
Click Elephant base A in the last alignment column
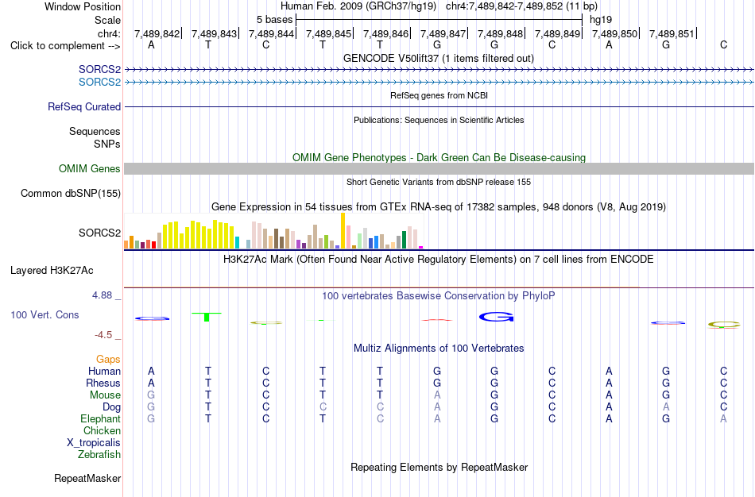(723, 418)
